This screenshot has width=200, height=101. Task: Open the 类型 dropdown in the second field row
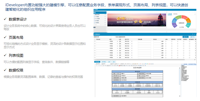tap(114, 44)
